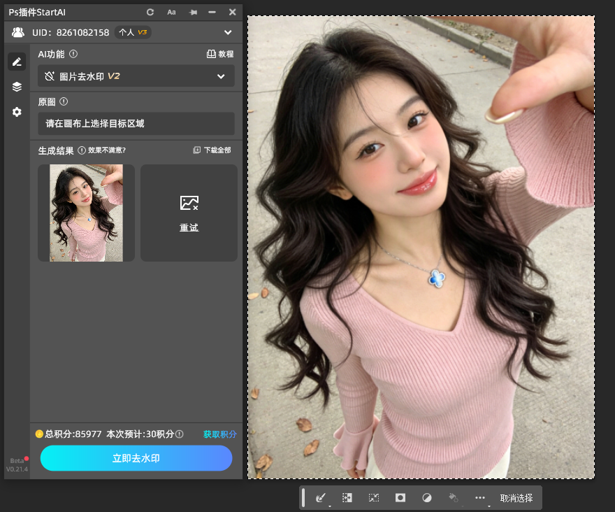The height and width of the screenshot is (512, 615).
Task: Click the info icon next to 原图
Action: point(64,101)
